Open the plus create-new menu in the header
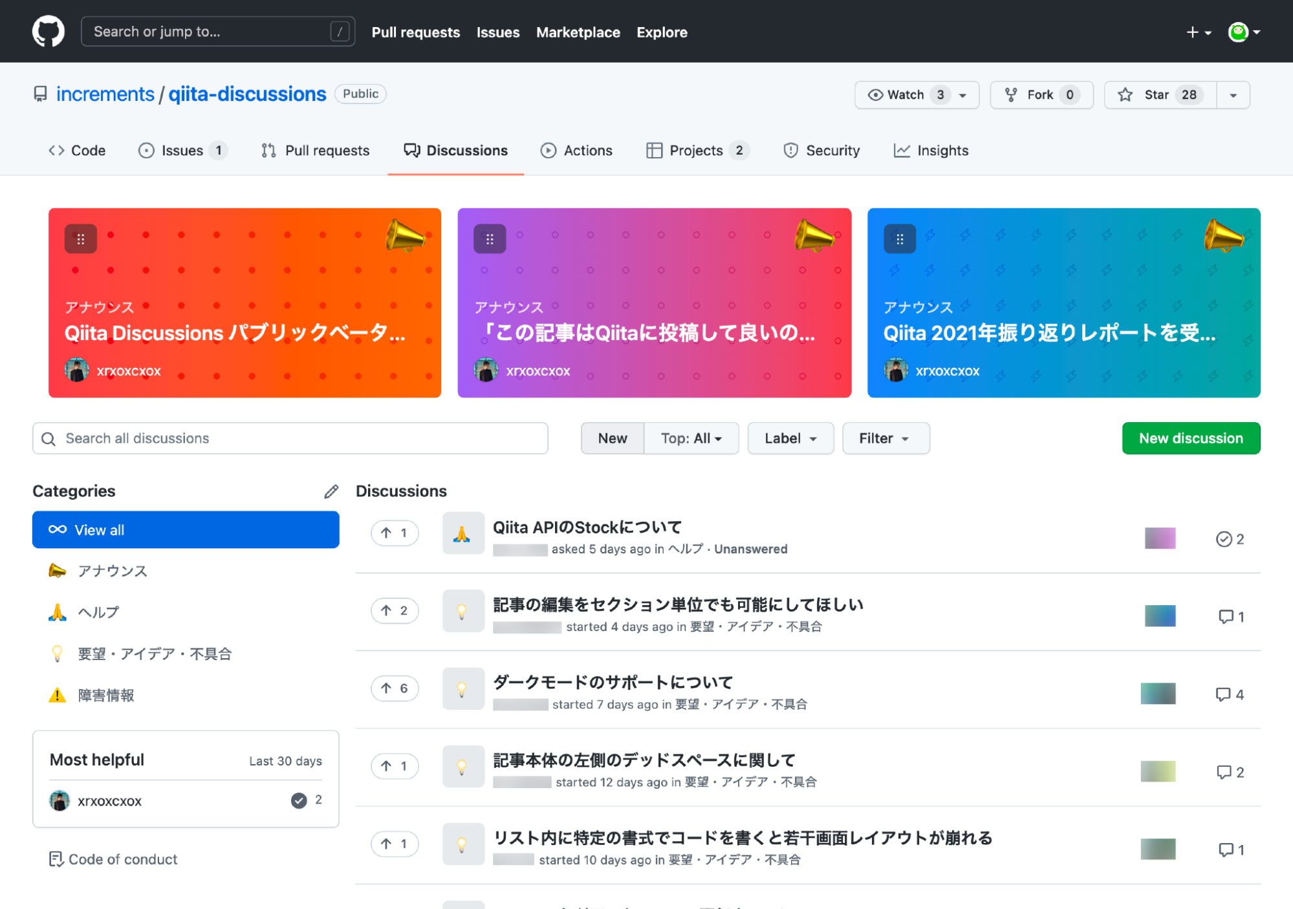The image size is (1293, 909). (1198, 32)
